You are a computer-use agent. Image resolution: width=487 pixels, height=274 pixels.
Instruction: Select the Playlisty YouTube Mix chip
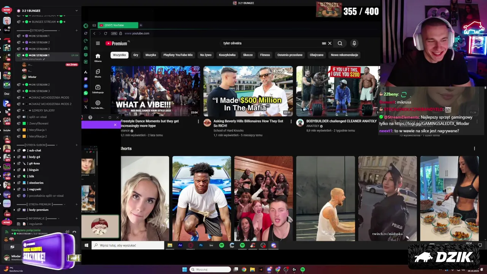coord(178,55)
